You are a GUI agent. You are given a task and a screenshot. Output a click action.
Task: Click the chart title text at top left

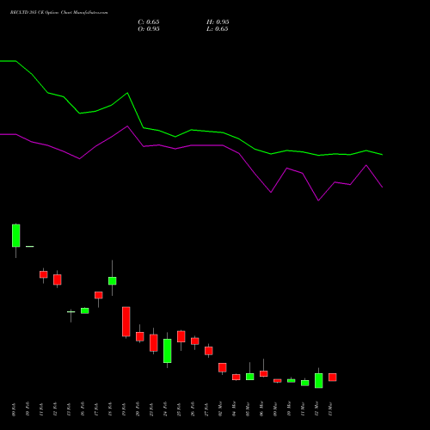click(59, 13)
